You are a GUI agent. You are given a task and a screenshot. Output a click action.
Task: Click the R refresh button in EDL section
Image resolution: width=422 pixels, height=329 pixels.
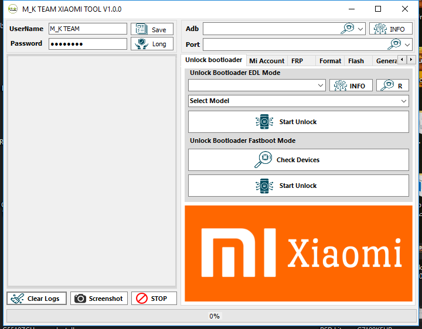pyautogui.click(x=393, y=85)
